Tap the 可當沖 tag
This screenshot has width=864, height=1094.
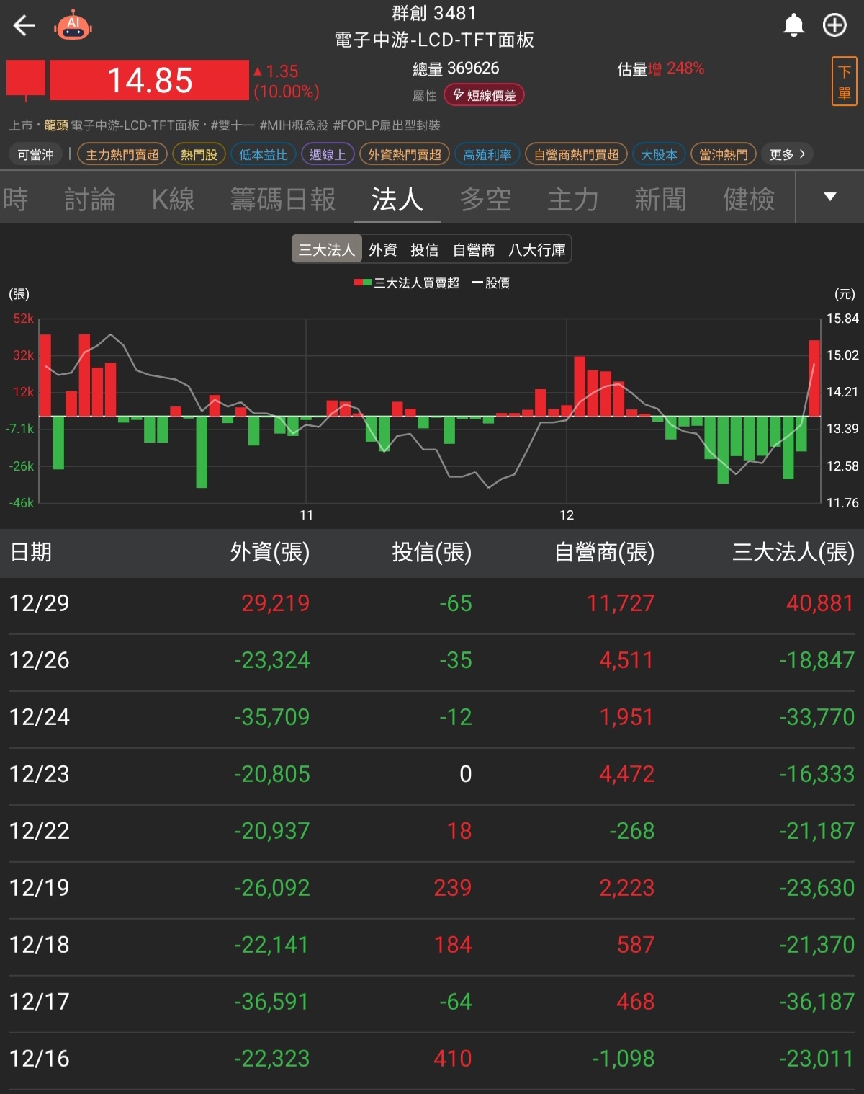[36, 154]
